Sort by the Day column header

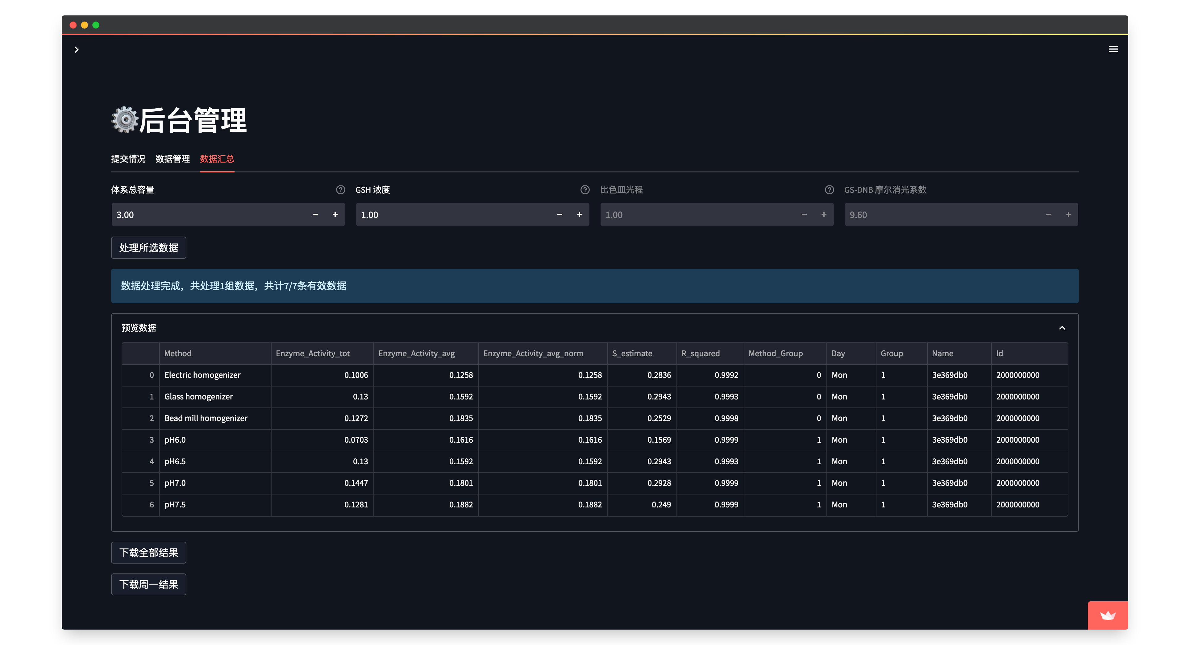tap(851, 353)
